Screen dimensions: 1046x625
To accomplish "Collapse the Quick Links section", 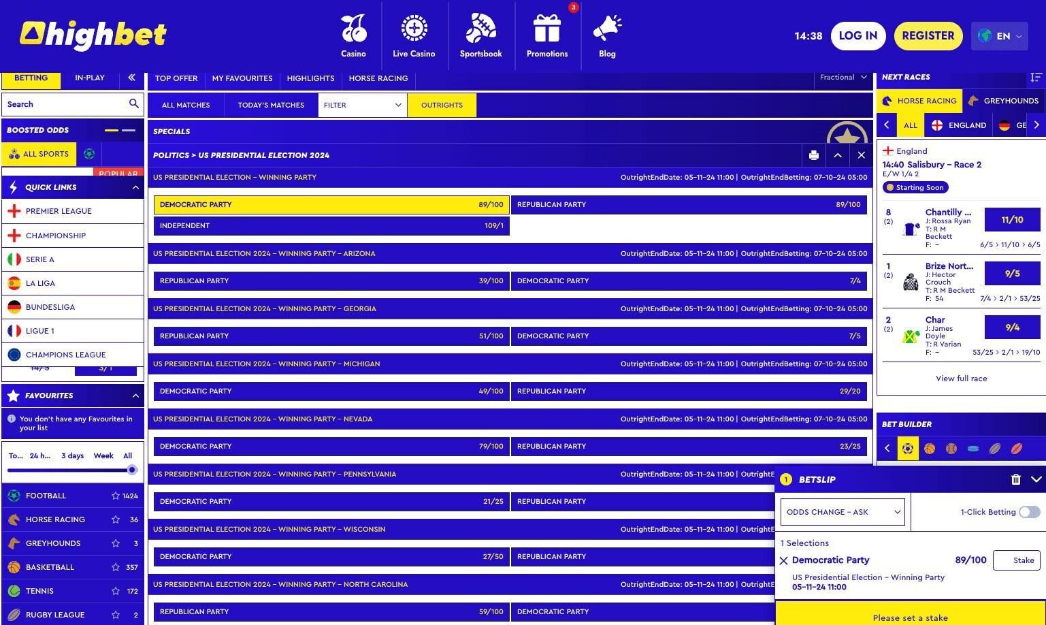I will [135, 187].
